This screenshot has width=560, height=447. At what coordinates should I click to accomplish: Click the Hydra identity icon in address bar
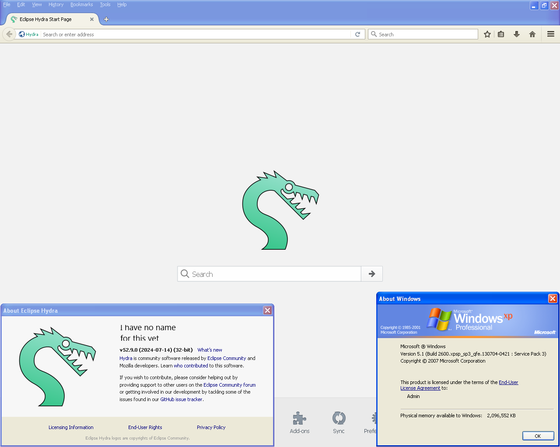click(x=22, y=34)
